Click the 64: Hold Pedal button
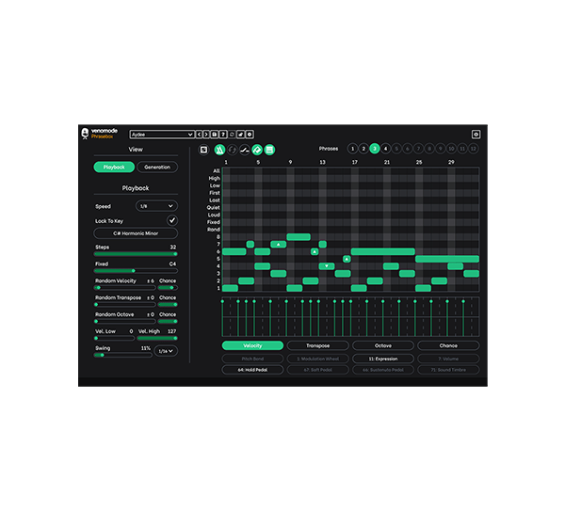565x511 pixels. point(252,370)
